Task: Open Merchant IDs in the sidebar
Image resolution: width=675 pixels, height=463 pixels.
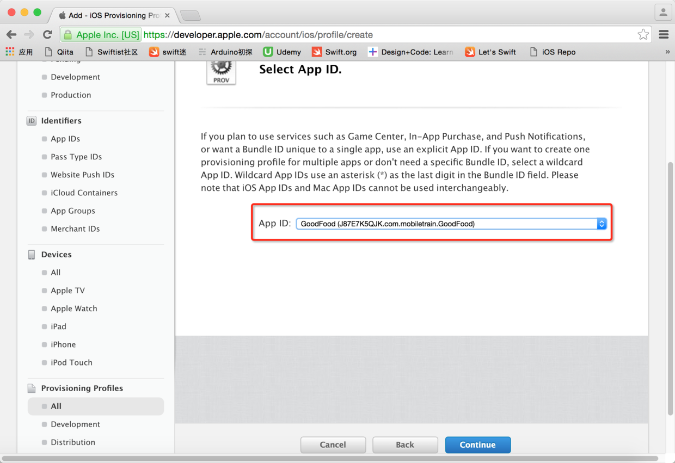Action: pyautogui.click(x=75, y=229)
